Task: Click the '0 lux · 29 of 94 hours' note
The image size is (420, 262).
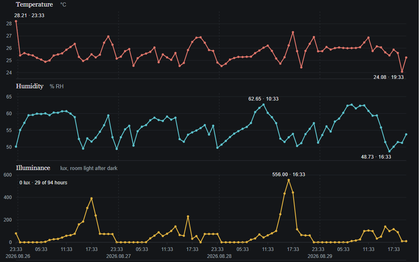Action: click(x=43, y=183)
